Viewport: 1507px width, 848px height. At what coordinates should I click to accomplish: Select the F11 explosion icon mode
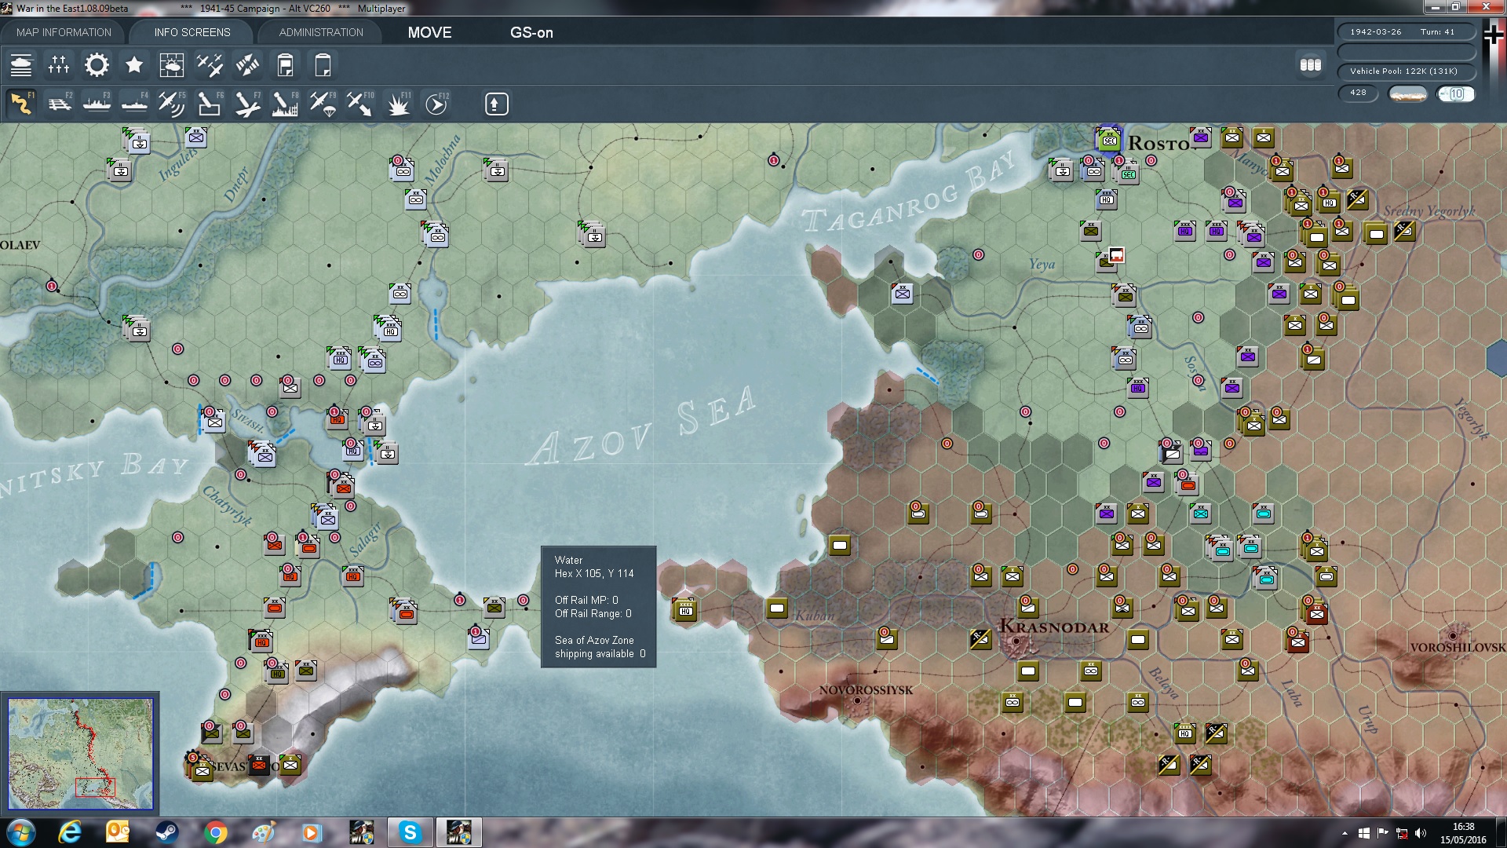point(399,104)
